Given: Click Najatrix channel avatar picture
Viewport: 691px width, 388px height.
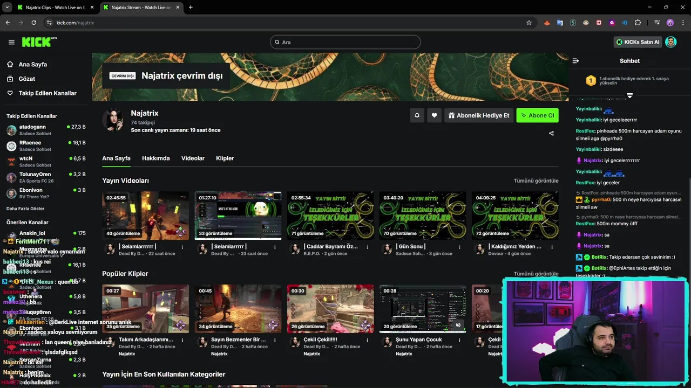Looking at the screenshot, I should [113, 120].
